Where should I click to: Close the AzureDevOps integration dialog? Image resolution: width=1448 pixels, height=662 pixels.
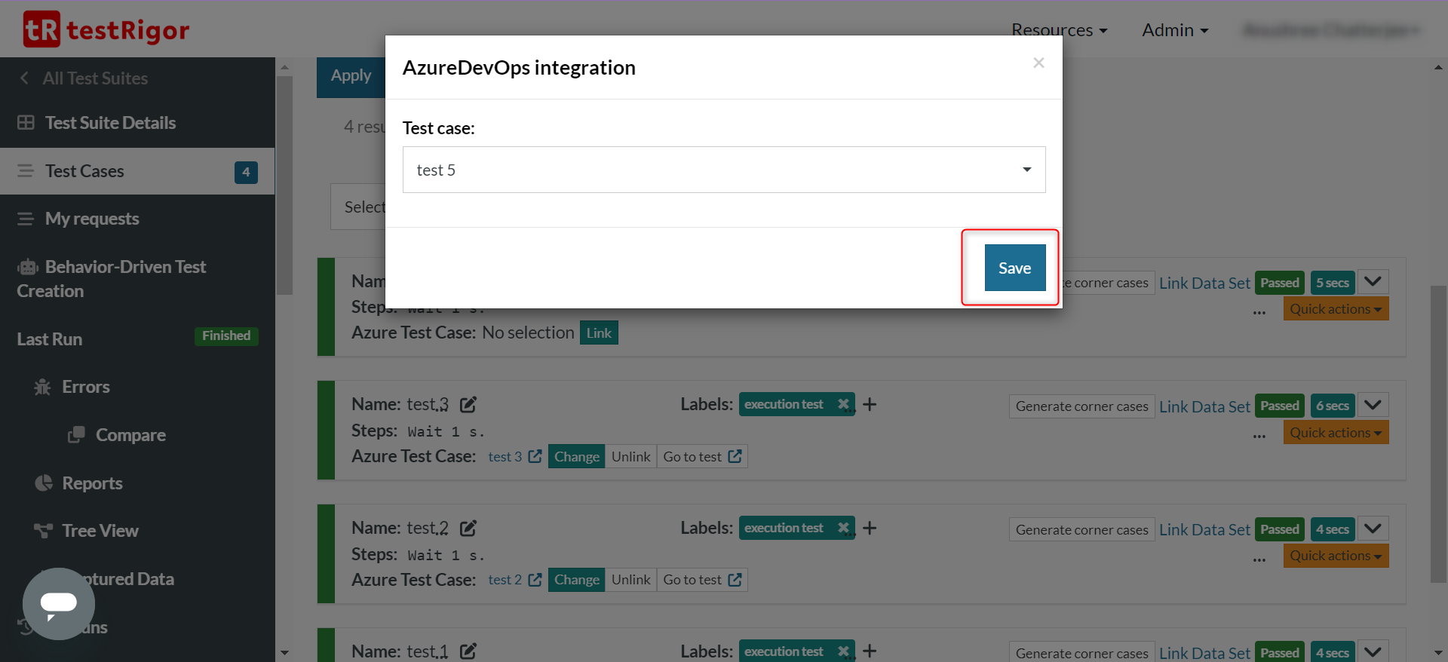(x=1038, y=63)
